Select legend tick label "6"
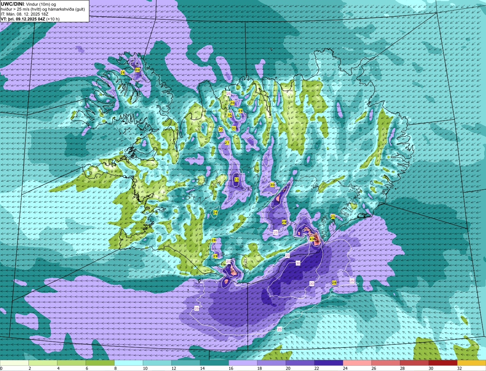This screenshot has height=371, width=486. click(86, 368)
